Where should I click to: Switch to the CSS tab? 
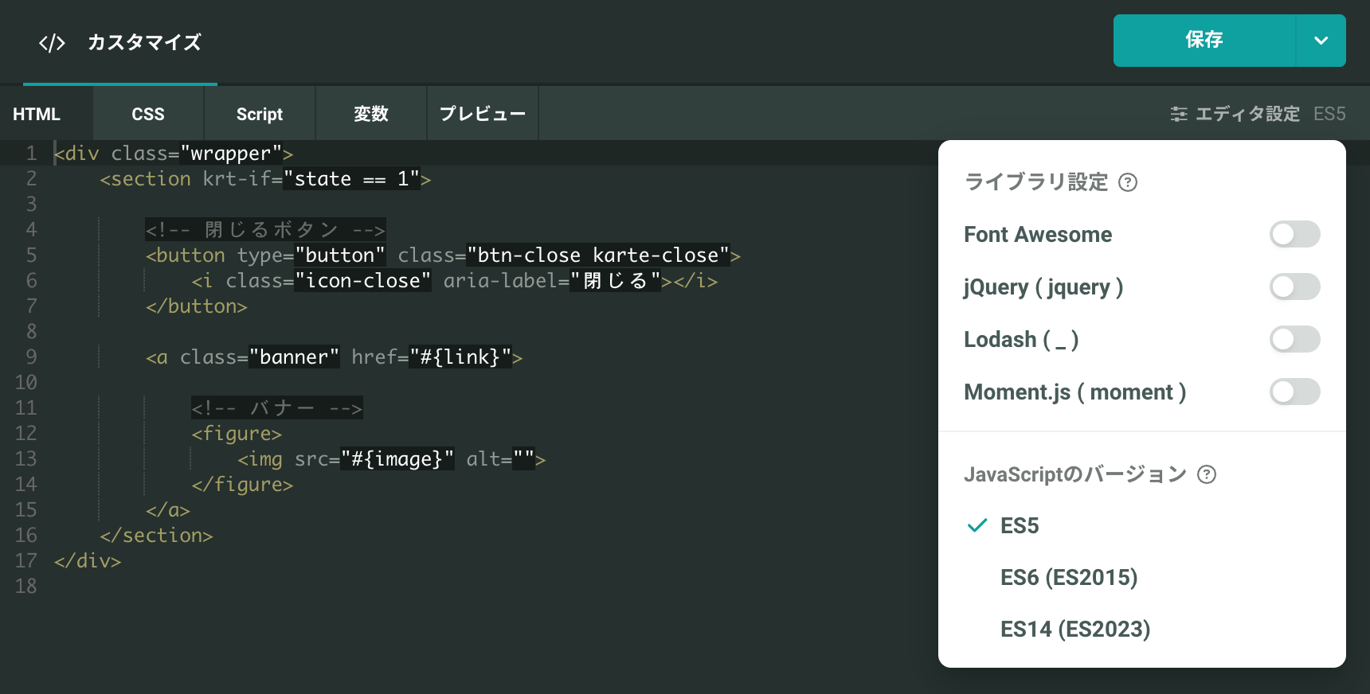point(148,114)
